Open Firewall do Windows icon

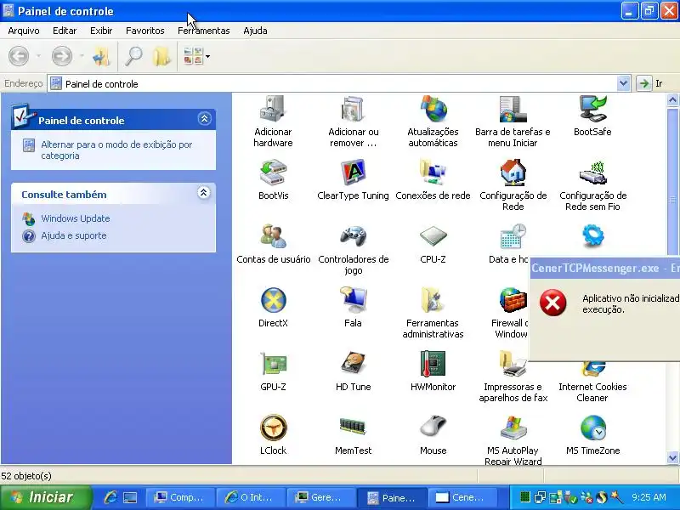tap(511, 313)
